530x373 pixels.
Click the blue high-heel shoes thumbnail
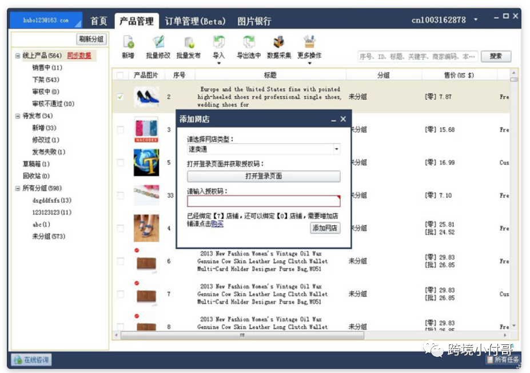click(146, 97)
